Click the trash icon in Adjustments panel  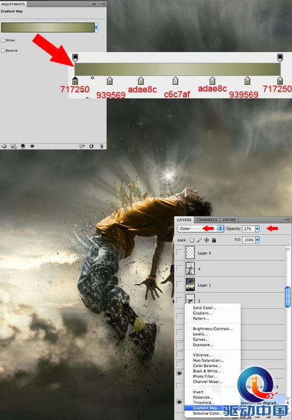(x=102, y=146)
